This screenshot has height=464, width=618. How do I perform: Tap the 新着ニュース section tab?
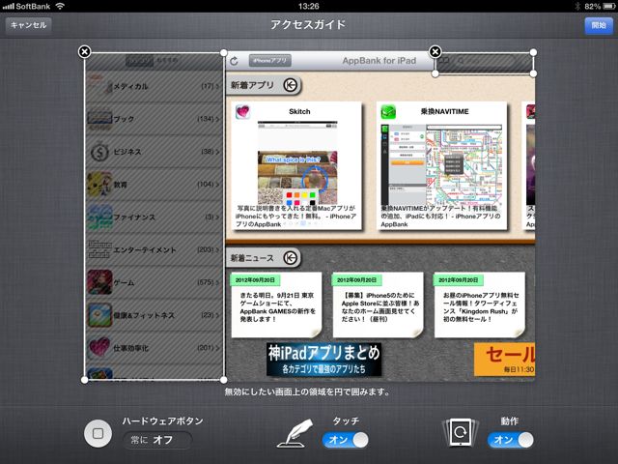(264, 258)
